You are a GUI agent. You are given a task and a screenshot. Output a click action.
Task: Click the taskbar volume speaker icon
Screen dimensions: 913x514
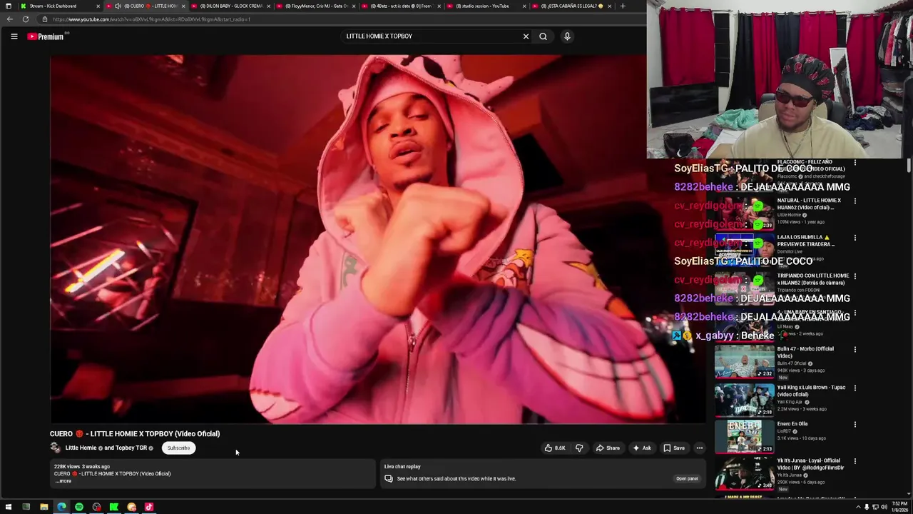884,508
